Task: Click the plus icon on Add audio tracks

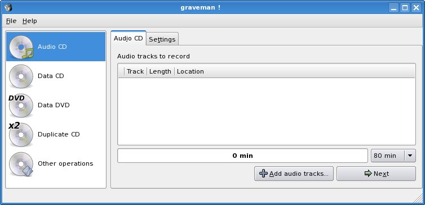Action: (x=263, y=174)
